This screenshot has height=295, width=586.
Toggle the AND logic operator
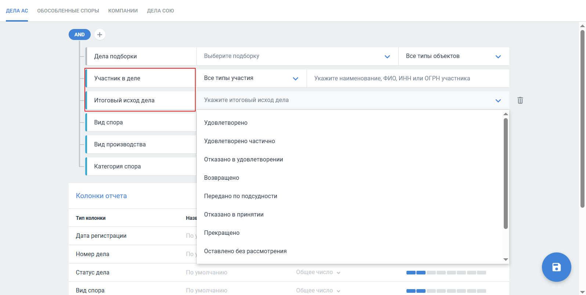pos(79,34)
